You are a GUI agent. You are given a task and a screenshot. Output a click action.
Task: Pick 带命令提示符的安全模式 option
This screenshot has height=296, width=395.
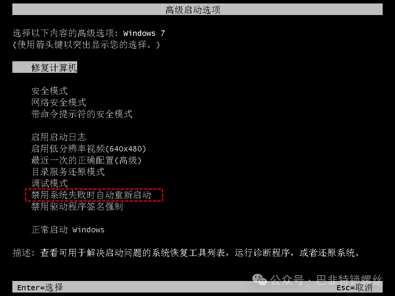(x=82, y=114)
